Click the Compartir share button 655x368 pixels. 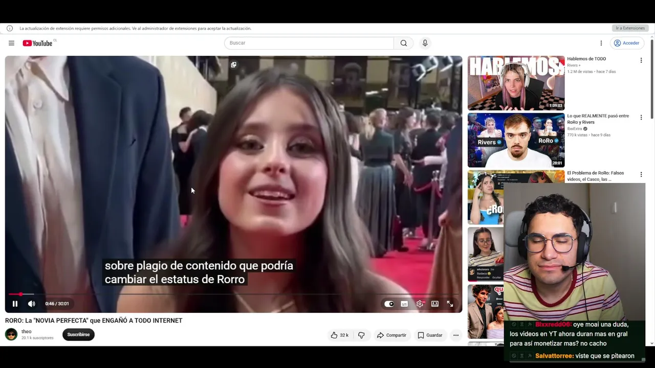[391, 335]
